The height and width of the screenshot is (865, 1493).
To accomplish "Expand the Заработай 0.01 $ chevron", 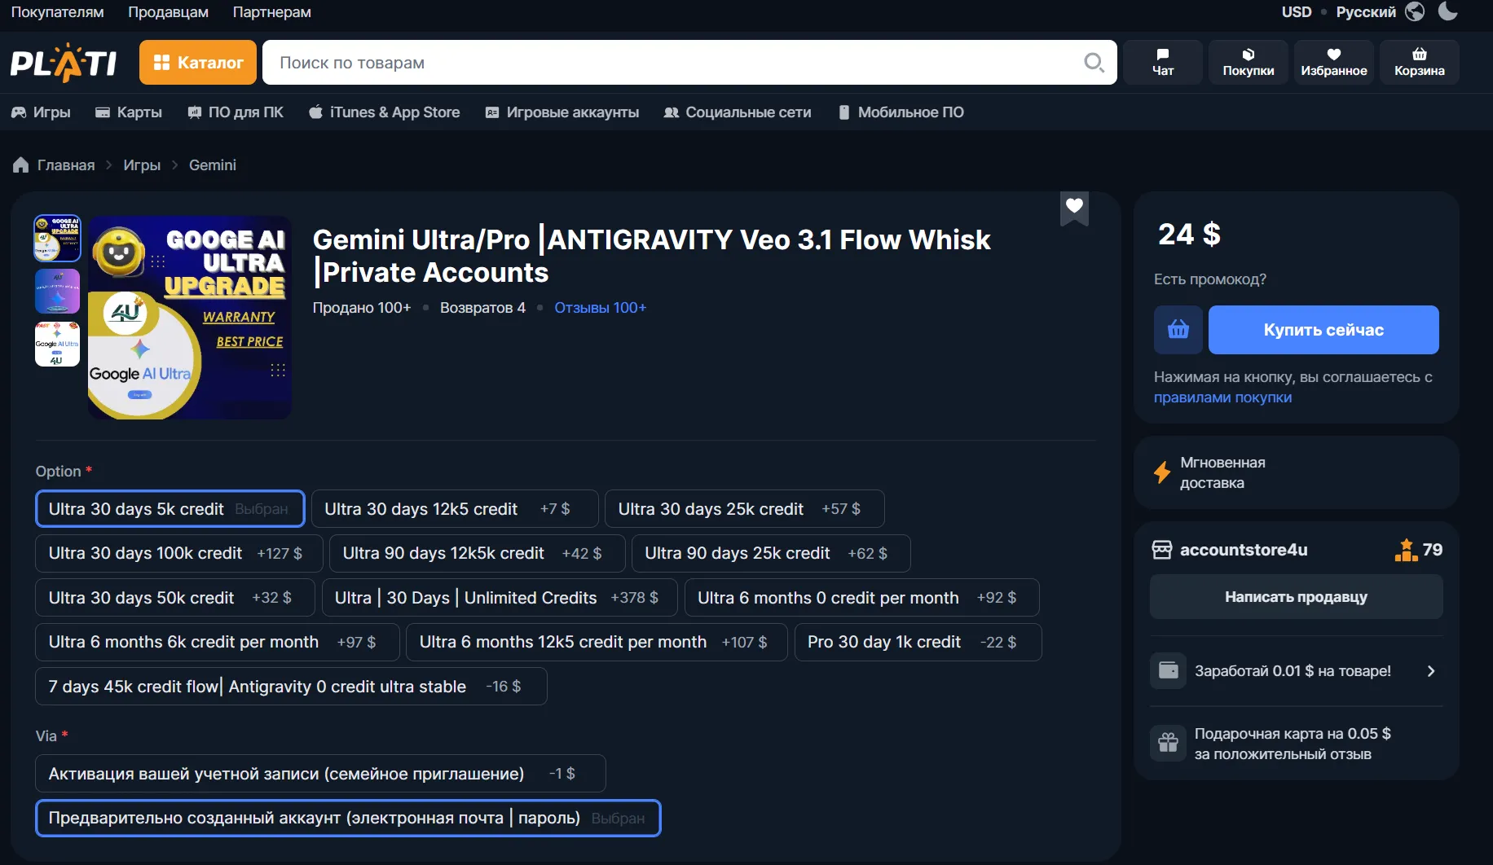I will click(1431, 671).
